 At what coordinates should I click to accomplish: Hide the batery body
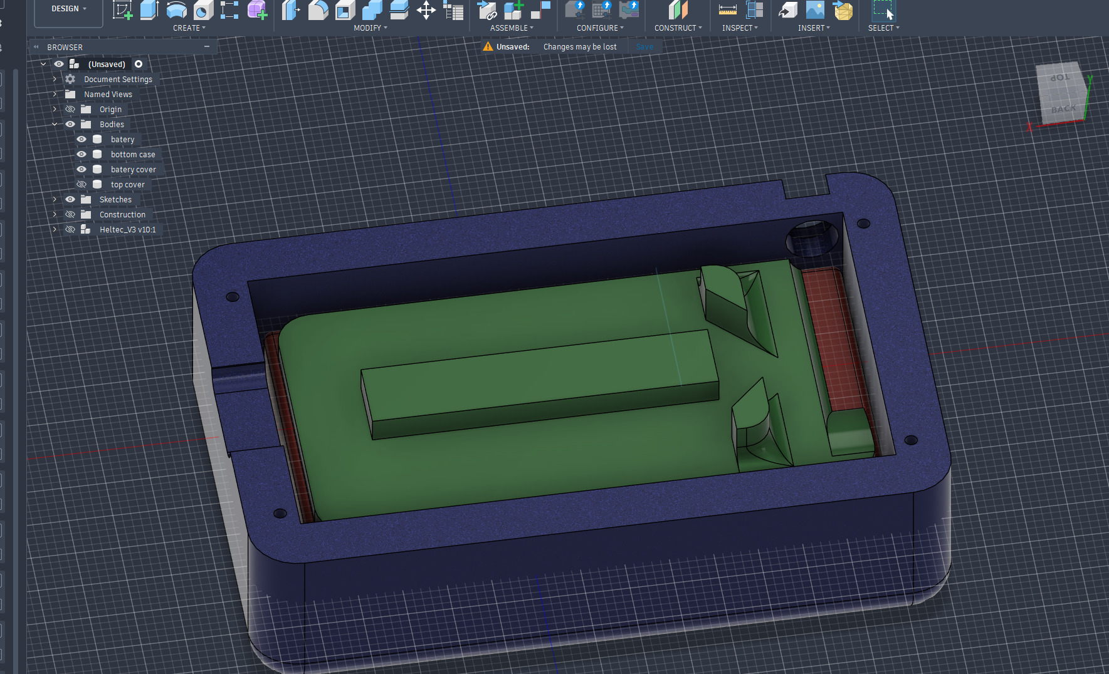coord(81,139)
